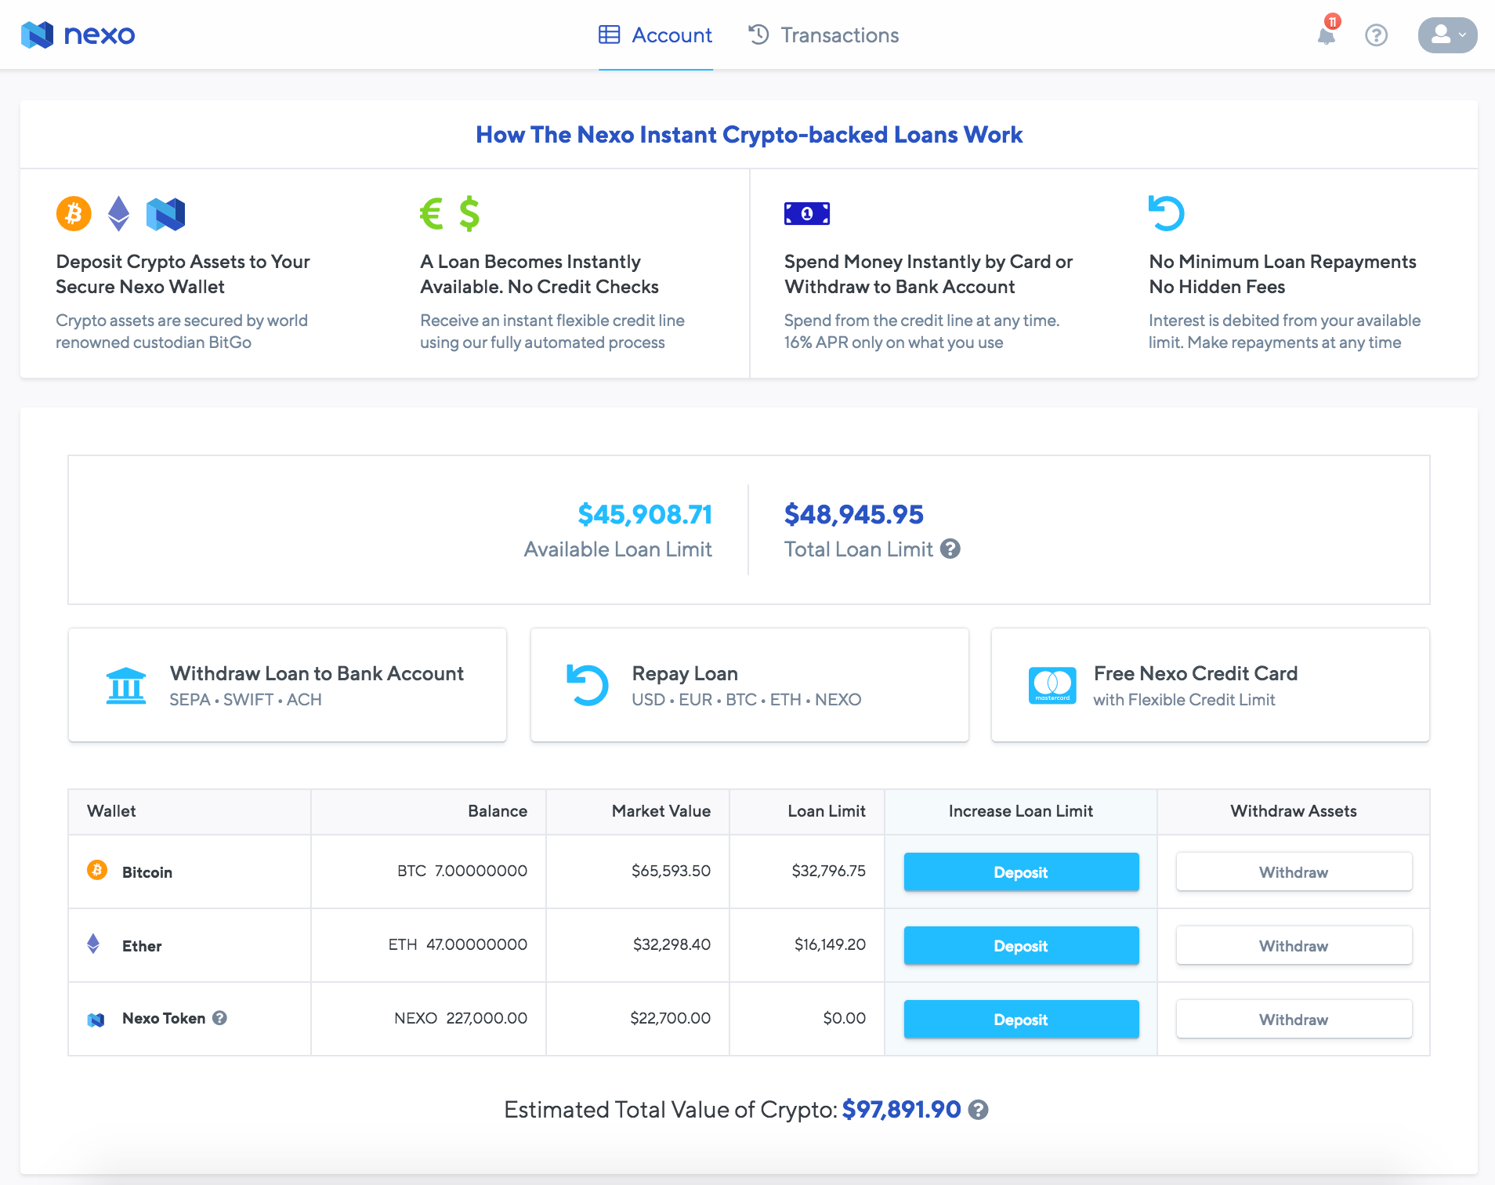Image resolution: width=1495 pixels, height=1185 pixels.
Task: Click the Estimated Total Value help icon
Action: (x=978, y=1110)
